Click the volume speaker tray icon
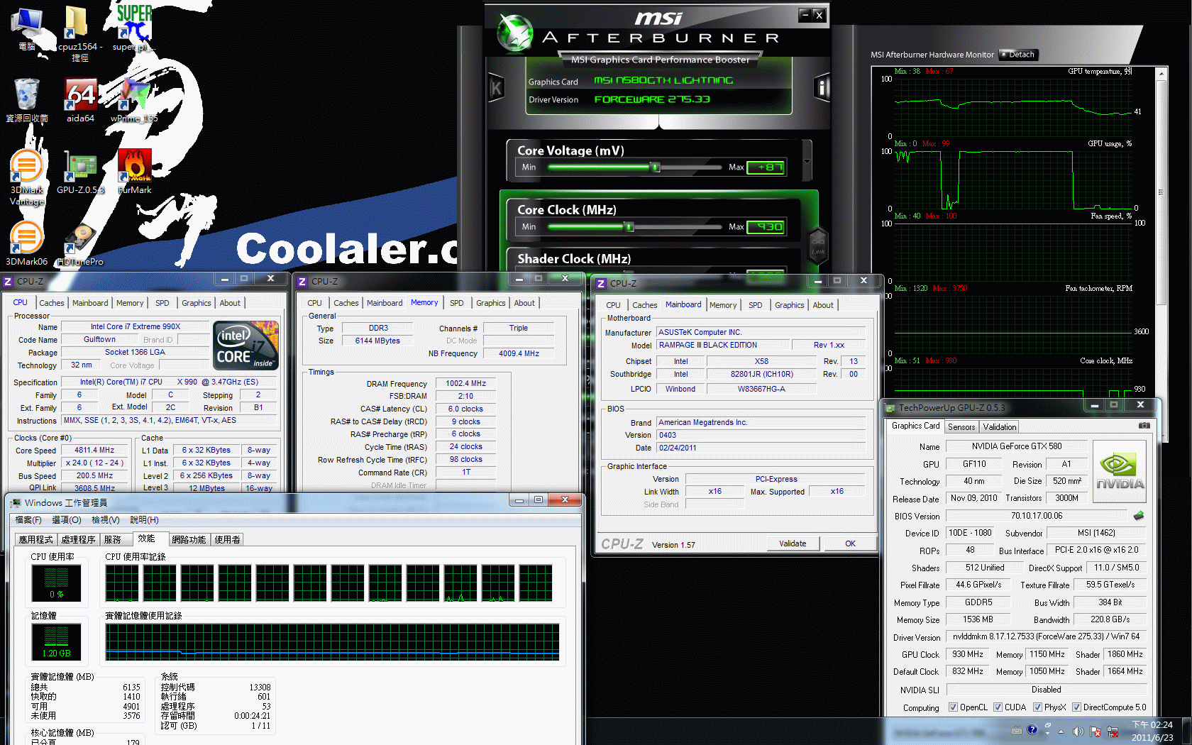Viewport: 1192px width, 745px height. point(1078,731)
